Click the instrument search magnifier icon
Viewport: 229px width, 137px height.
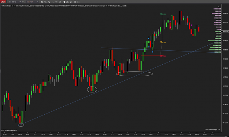pos(23,2)
